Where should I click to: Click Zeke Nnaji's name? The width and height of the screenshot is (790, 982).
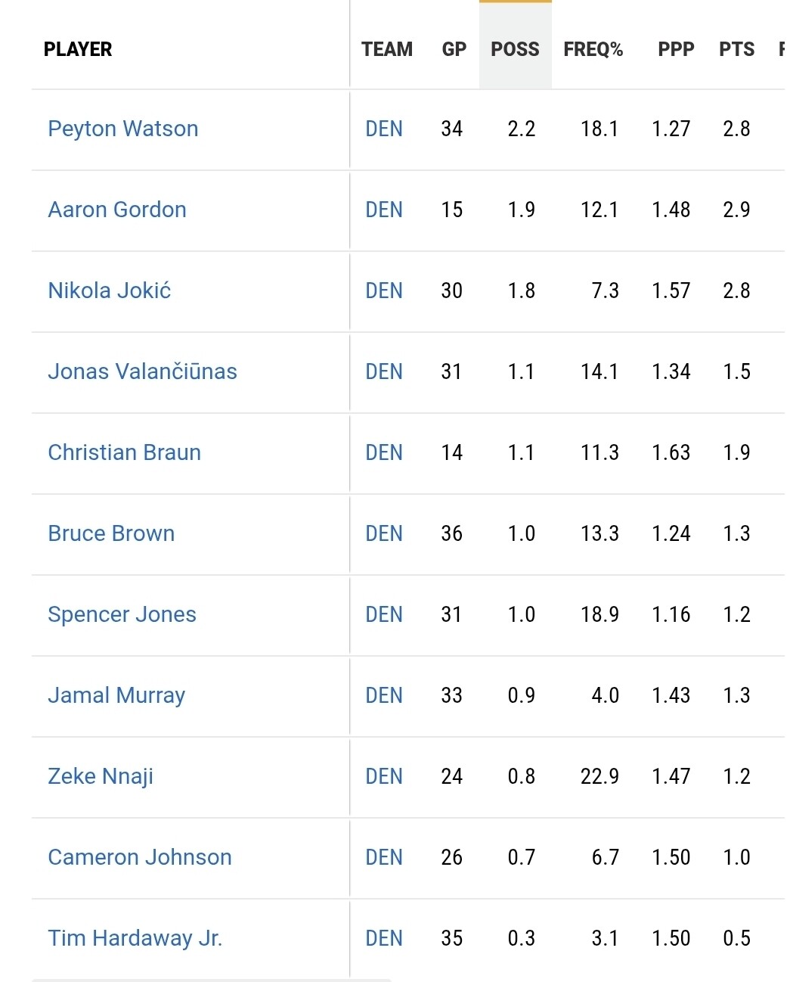pos(101,776)
